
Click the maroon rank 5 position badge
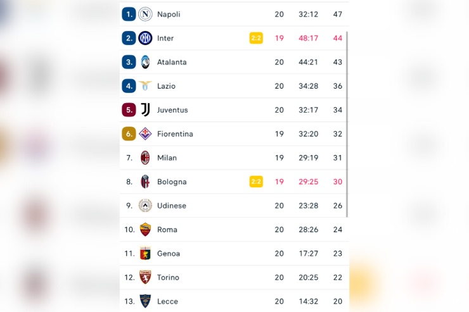tap(129, 110)
